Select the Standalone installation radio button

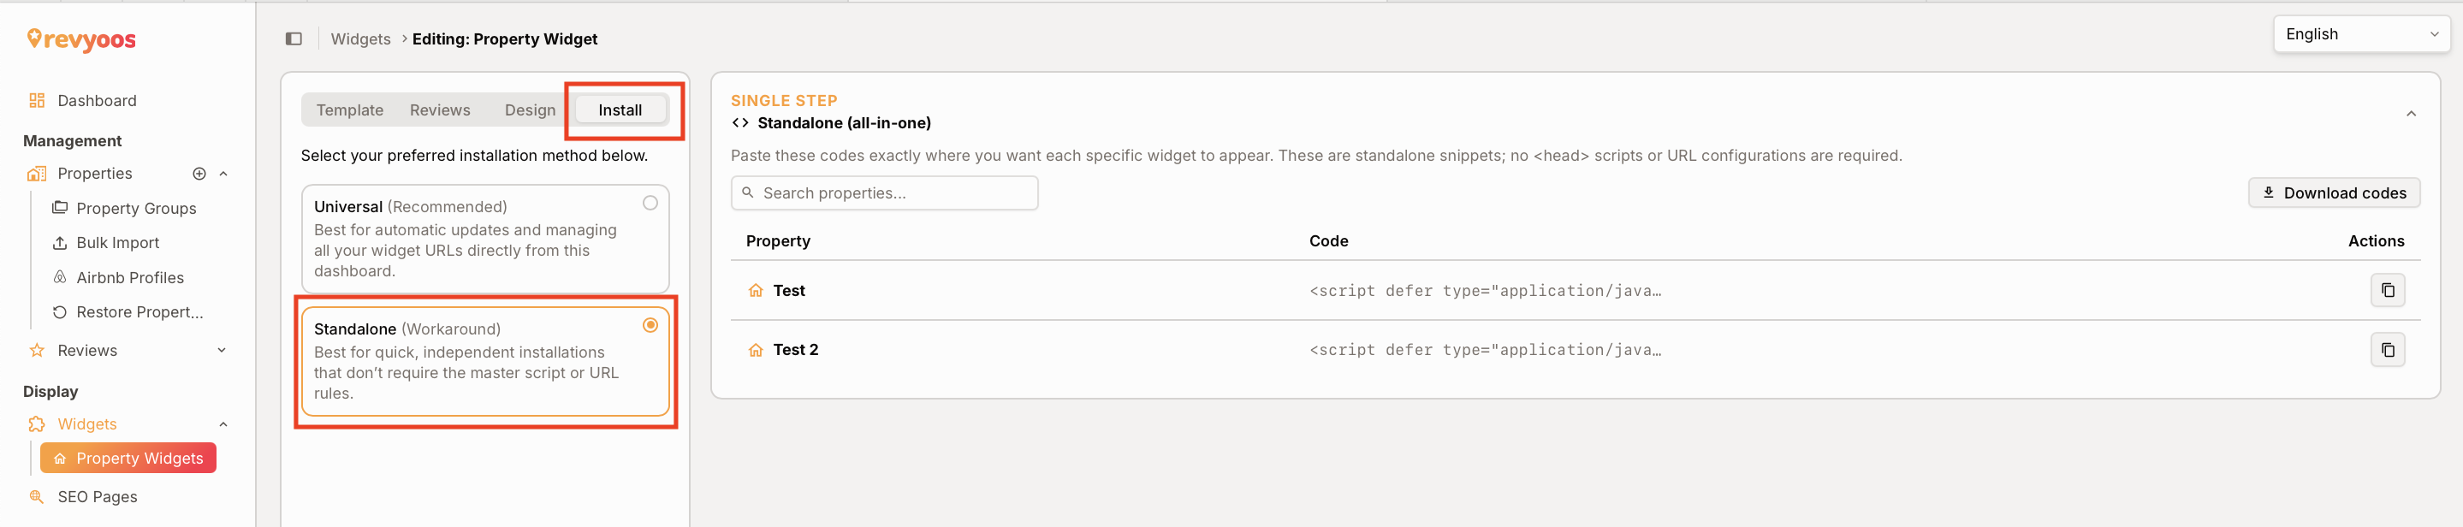pyautogui.click(x=650, y=325)
